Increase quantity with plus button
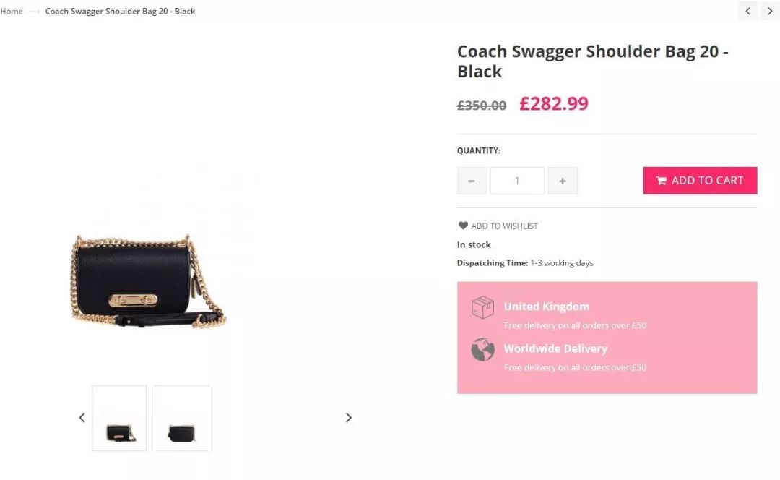780x480 pixels. (563, 181)
